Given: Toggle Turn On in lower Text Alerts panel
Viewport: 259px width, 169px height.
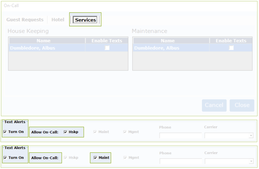Looking at the screenshot, I should [5, 158].
